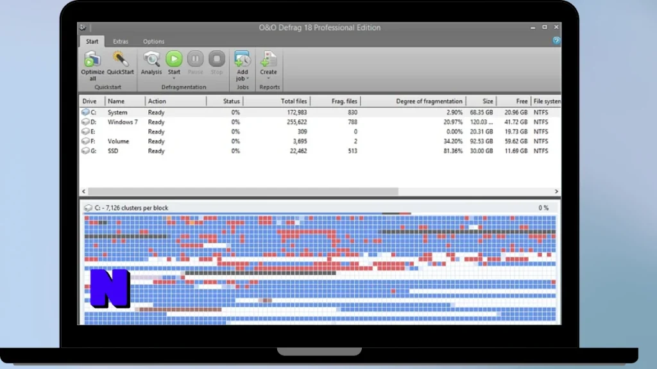The width and height of the screenshot is (657, 369).
Task: Click the 68.35 GB size value
Action: [x=481, y=112]
